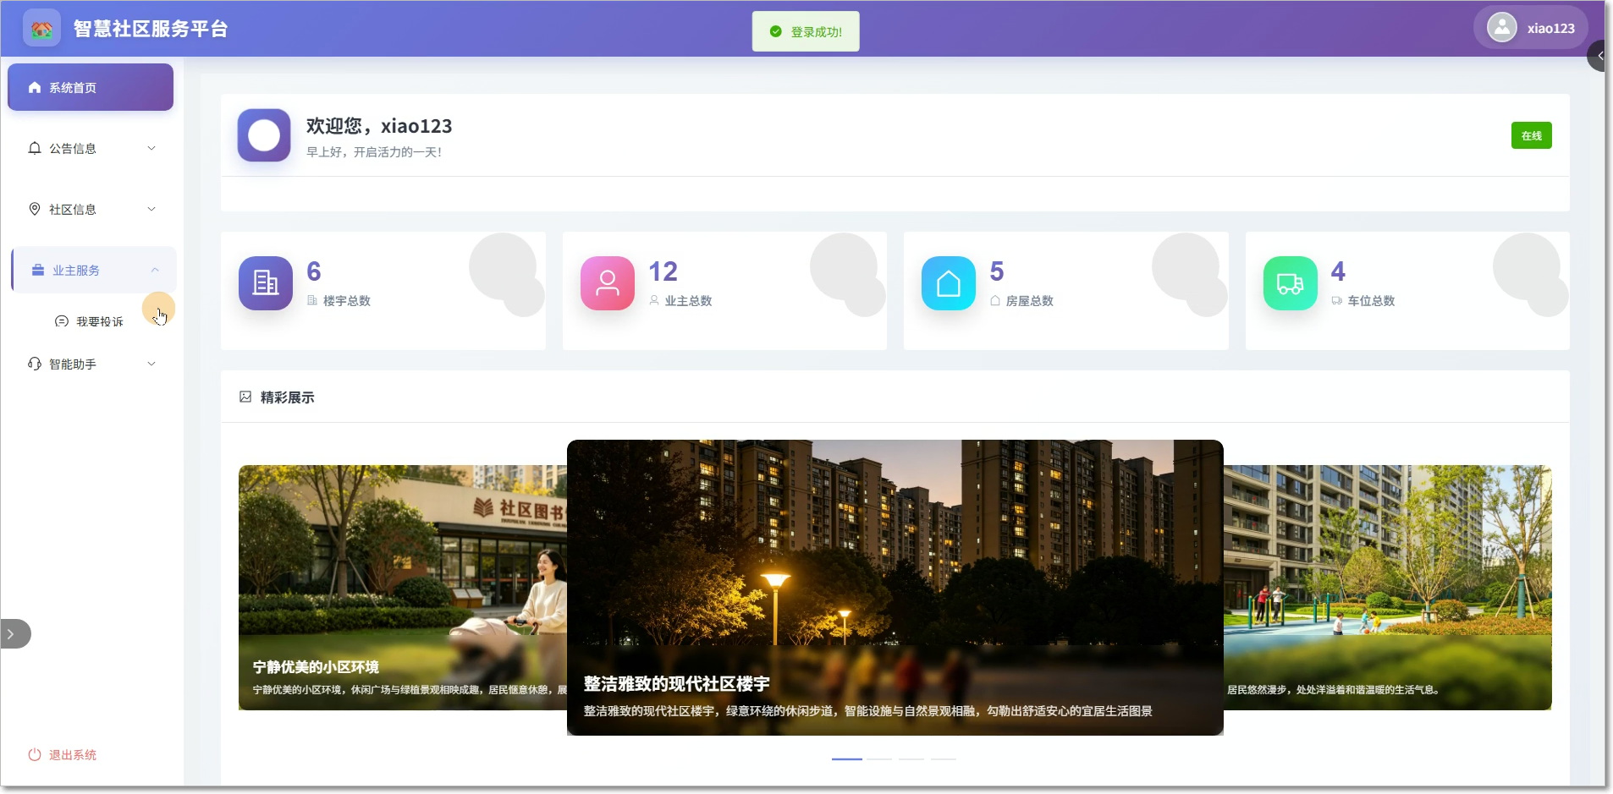The height and width of the screenshot is (794, 1613).
Task: Click the picture icon beside 精彩展示
Action: pyautogui.click(x=245, y=397)
